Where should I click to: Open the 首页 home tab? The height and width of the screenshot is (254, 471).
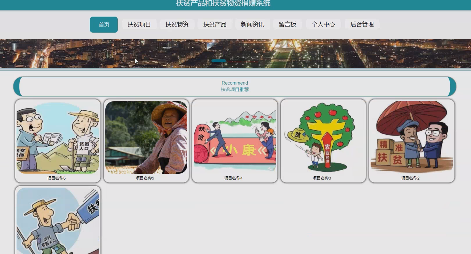tap(104, 25)
